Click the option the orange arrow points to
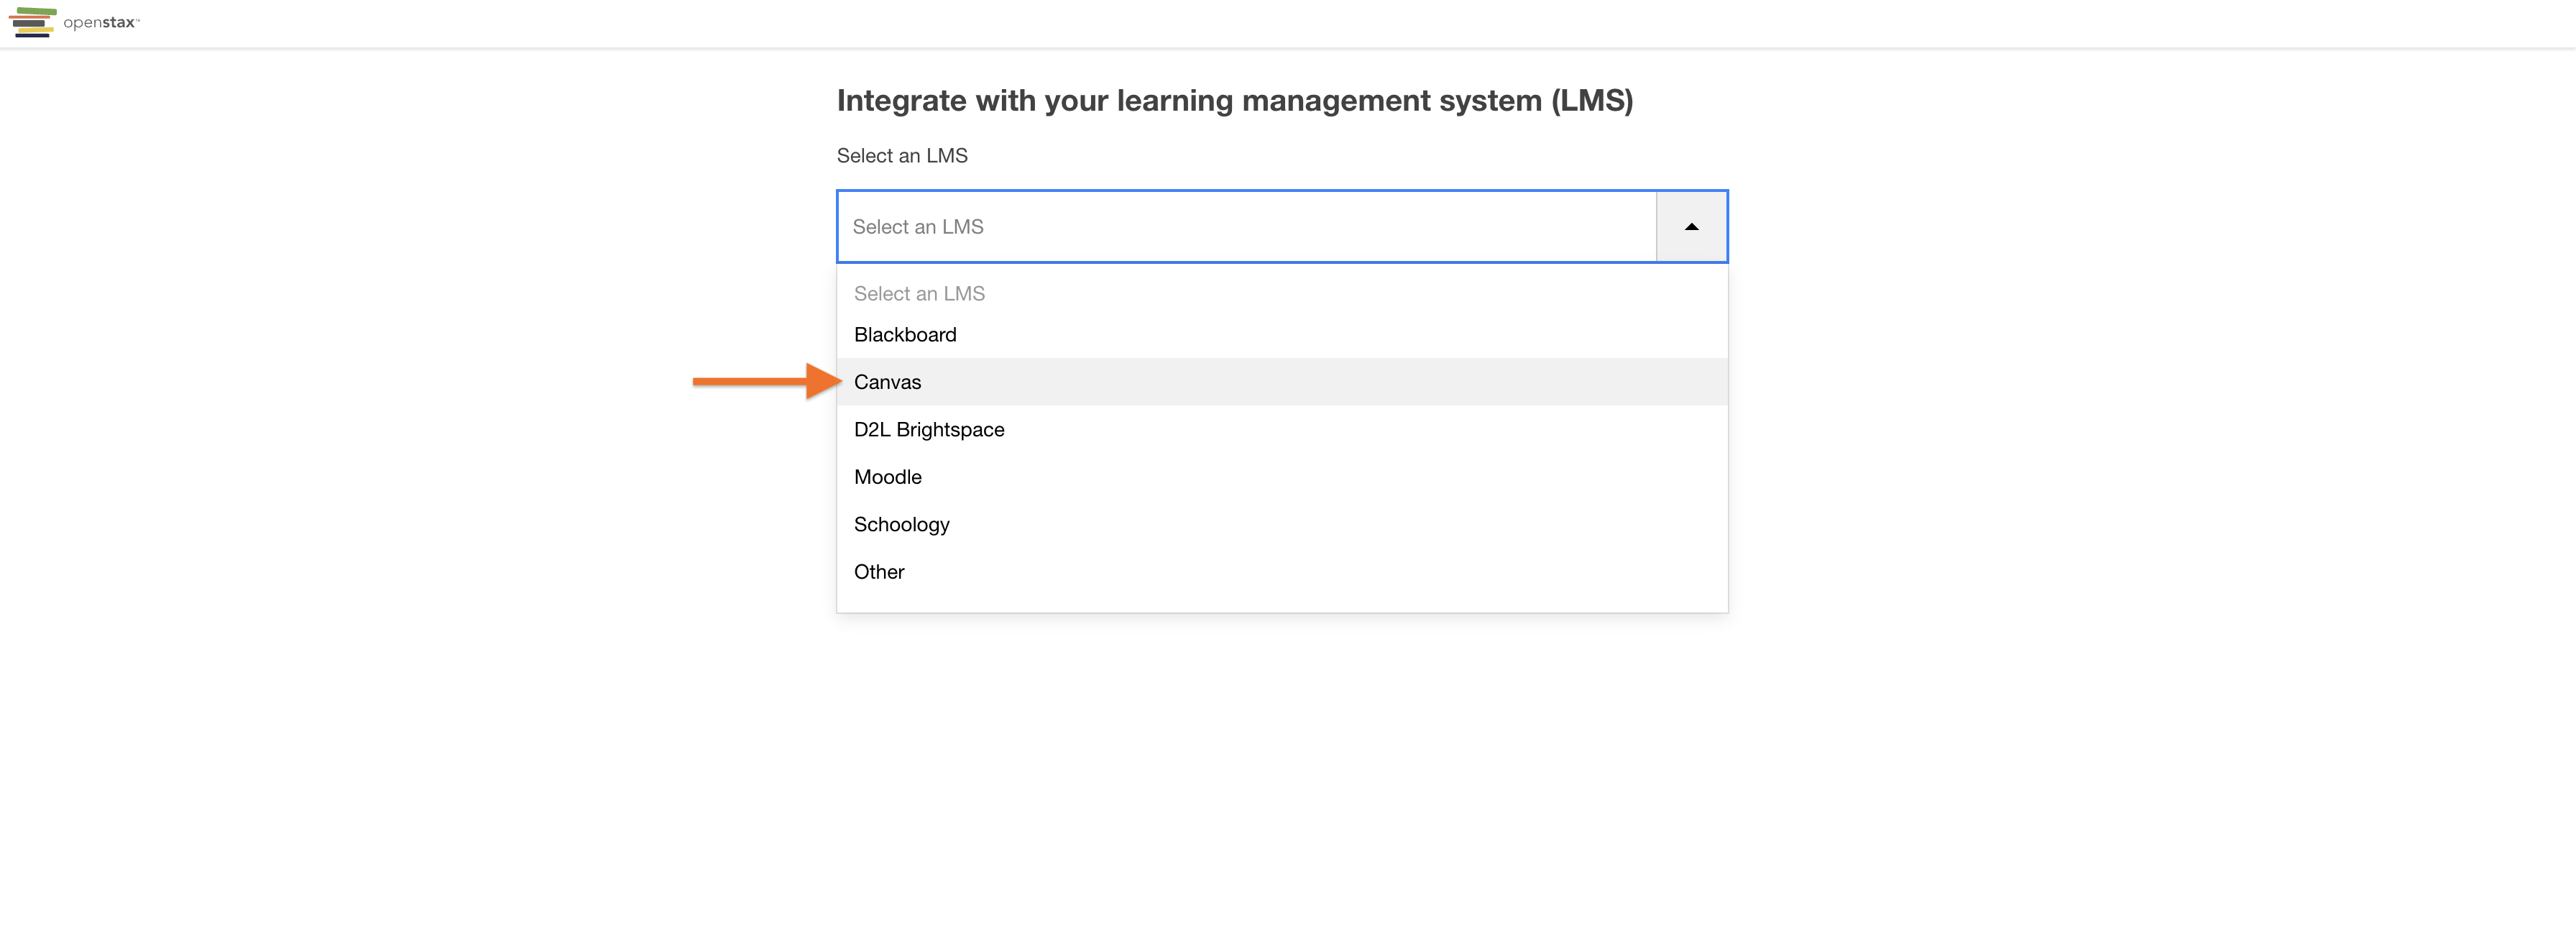 [x=886, y=381]
